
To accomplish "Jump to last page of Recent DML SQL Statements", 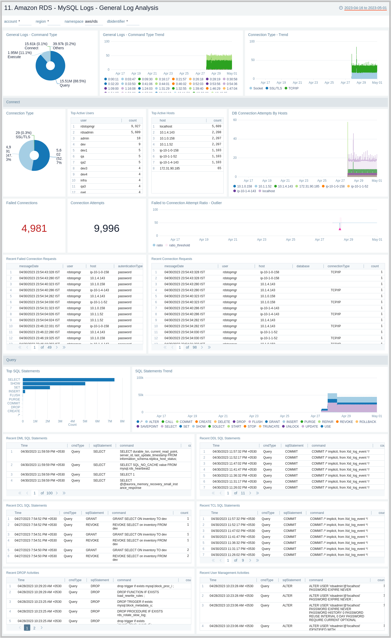I will [64, 493].
